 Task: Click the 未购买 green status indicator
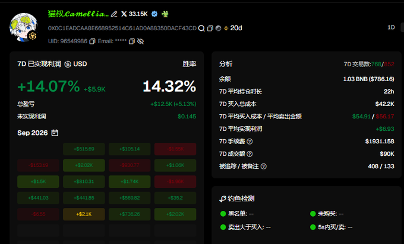(313, 214)
